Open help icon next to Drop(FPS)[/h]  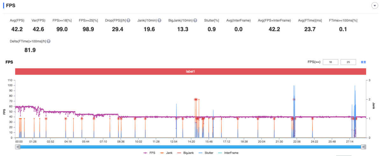(x=128, y=20)
